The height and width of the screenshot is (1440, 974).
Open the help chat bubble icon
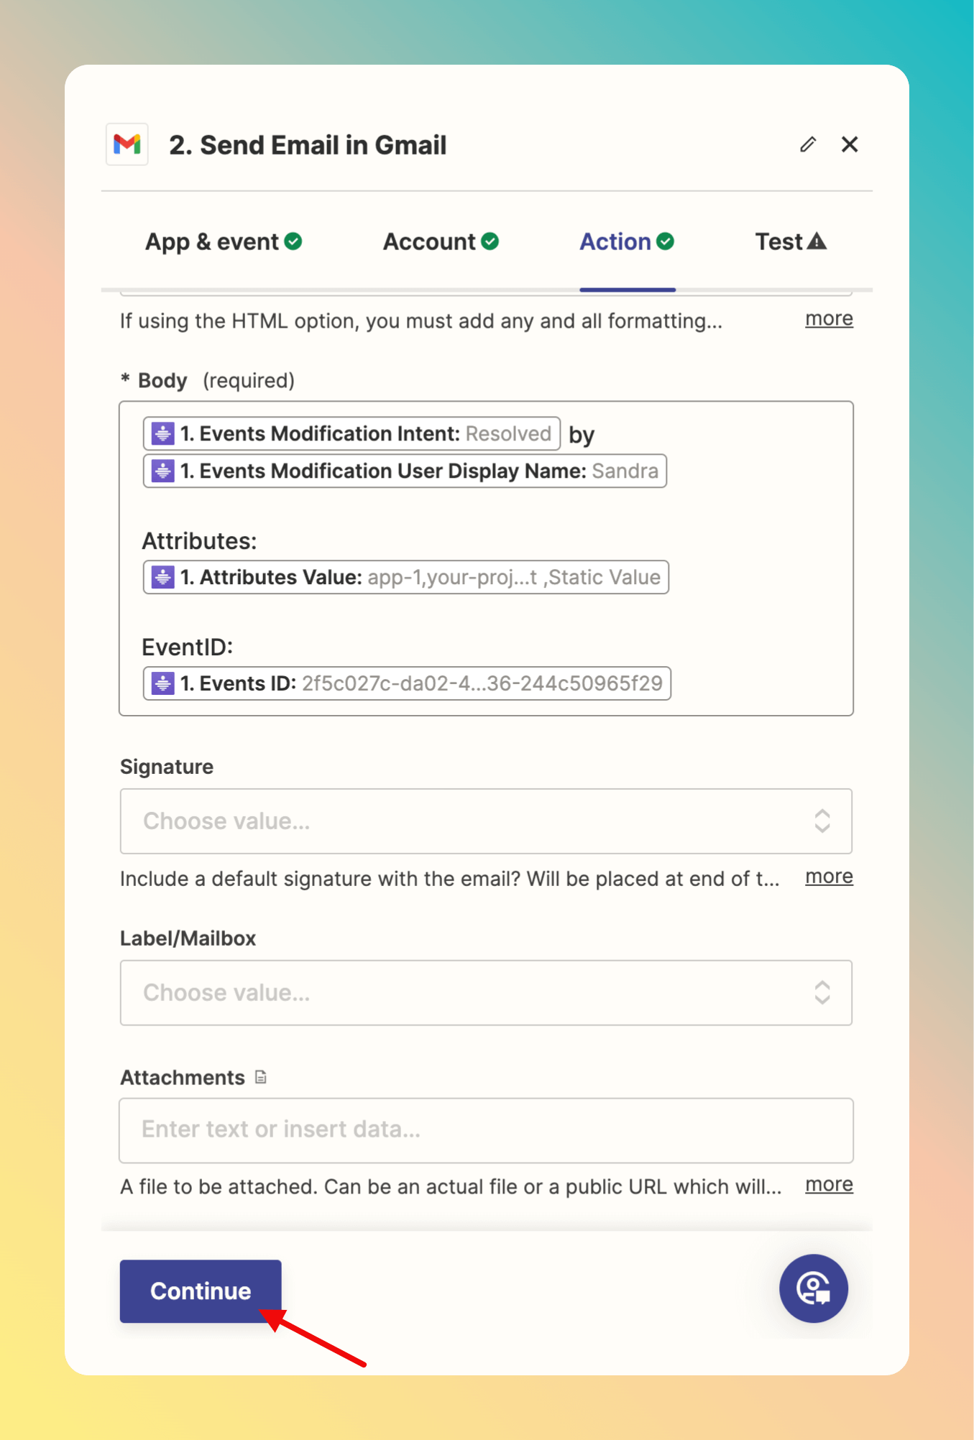[x=814, y=1288]
